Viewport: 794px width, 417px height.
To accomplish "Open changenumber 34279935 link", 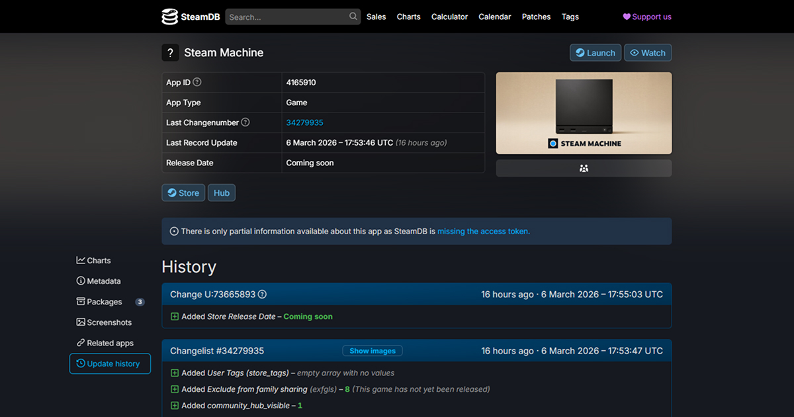I will 304,122.
